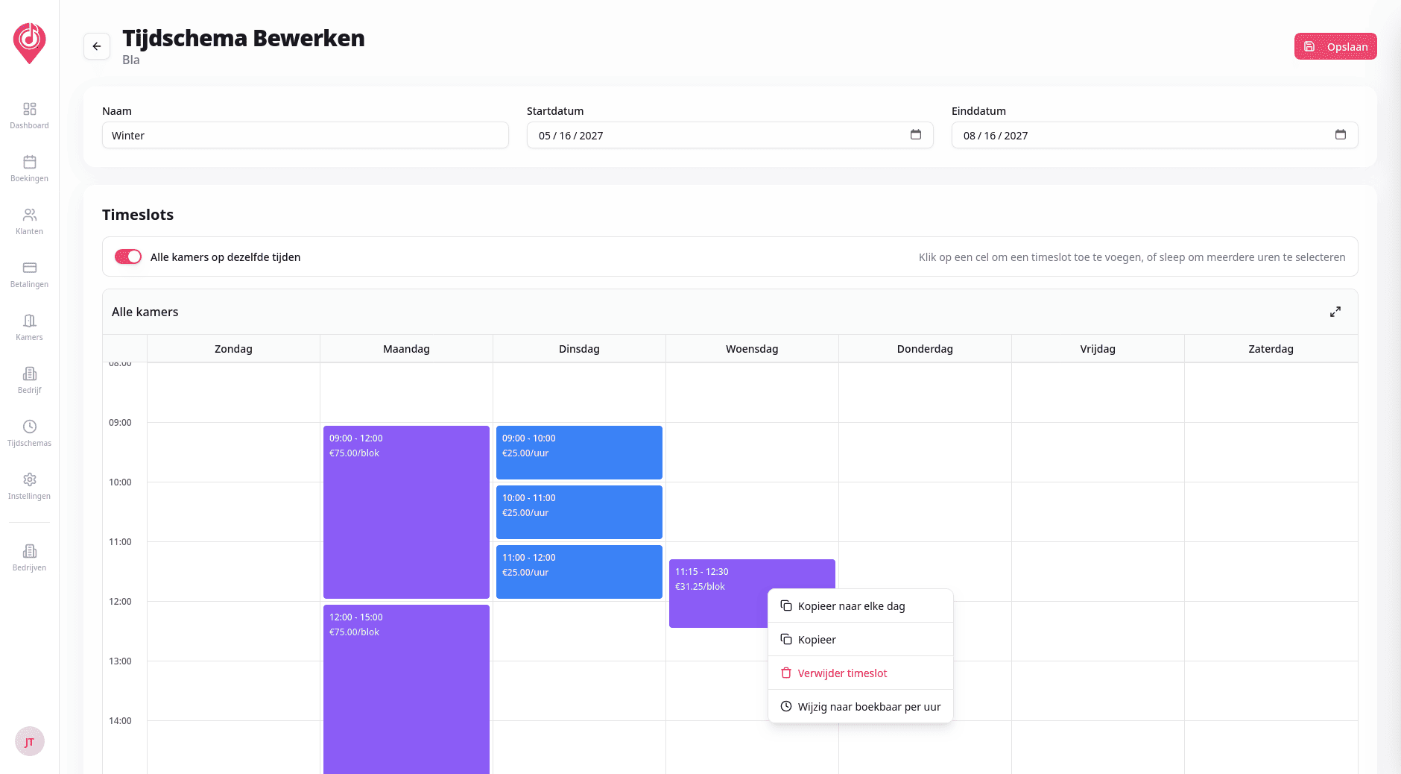The image size is (1401, 774).
Task: Open Boekingen in the sidebar
Action: [x=30, y=169]
